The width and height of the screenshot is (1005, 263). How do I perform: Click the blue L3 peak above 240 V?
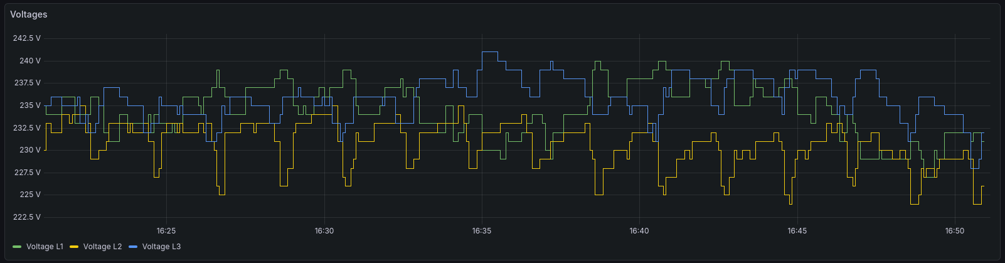[489, 52]
